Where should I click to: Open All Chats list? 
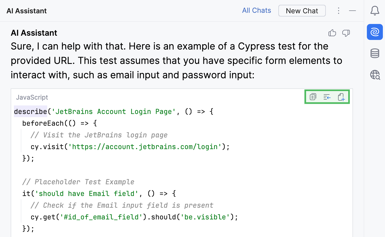(x=256, y=10)
